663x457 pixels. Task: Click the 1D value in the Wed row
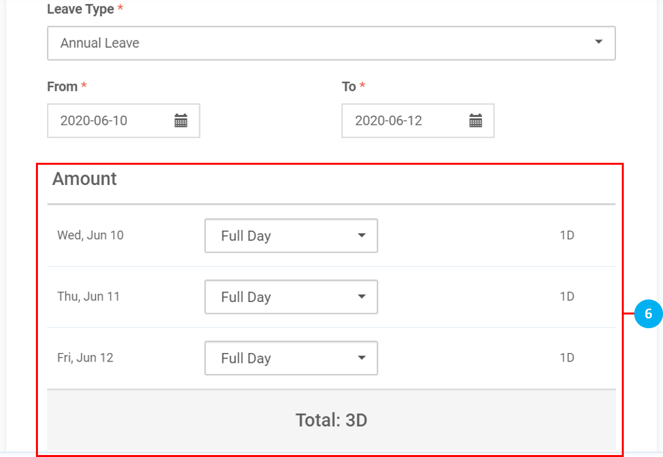coord(566,235)
